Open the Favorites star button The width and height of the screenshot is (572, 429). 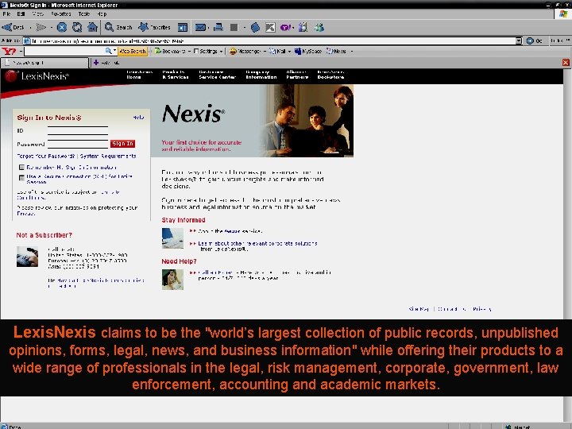pos(154,27)
